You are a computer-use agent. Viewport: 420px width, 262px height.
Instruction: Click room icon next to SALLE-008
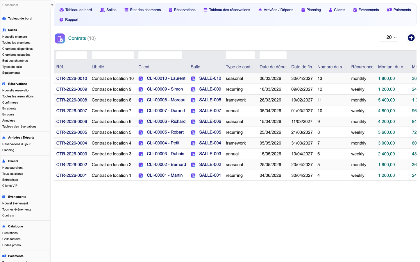(193, 100)
